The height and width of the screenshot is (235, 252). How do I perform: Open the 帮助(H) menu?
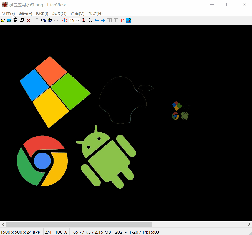(95, 14)
